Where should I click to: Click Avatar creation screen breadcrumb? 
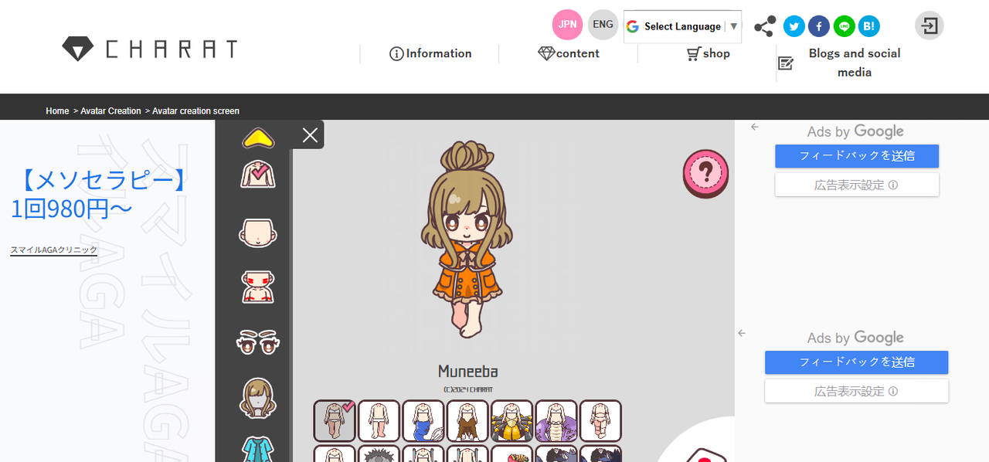pyautogui.click(x=195, y=111)
